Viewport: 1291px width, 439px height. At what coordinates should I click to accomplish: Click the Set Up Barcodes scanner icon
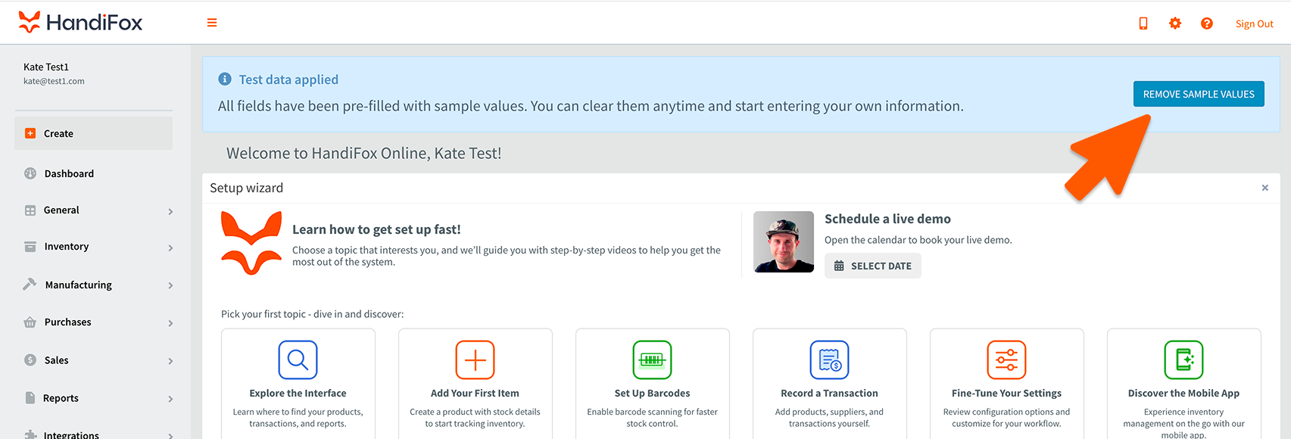(652, 360)
